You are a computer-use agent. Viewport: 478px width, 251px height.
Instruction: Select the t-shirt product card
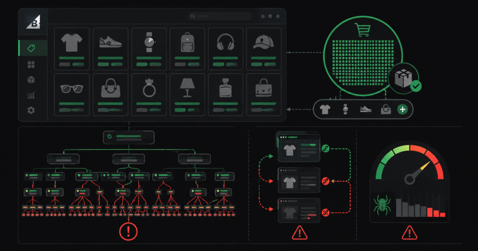coord(72,49)
